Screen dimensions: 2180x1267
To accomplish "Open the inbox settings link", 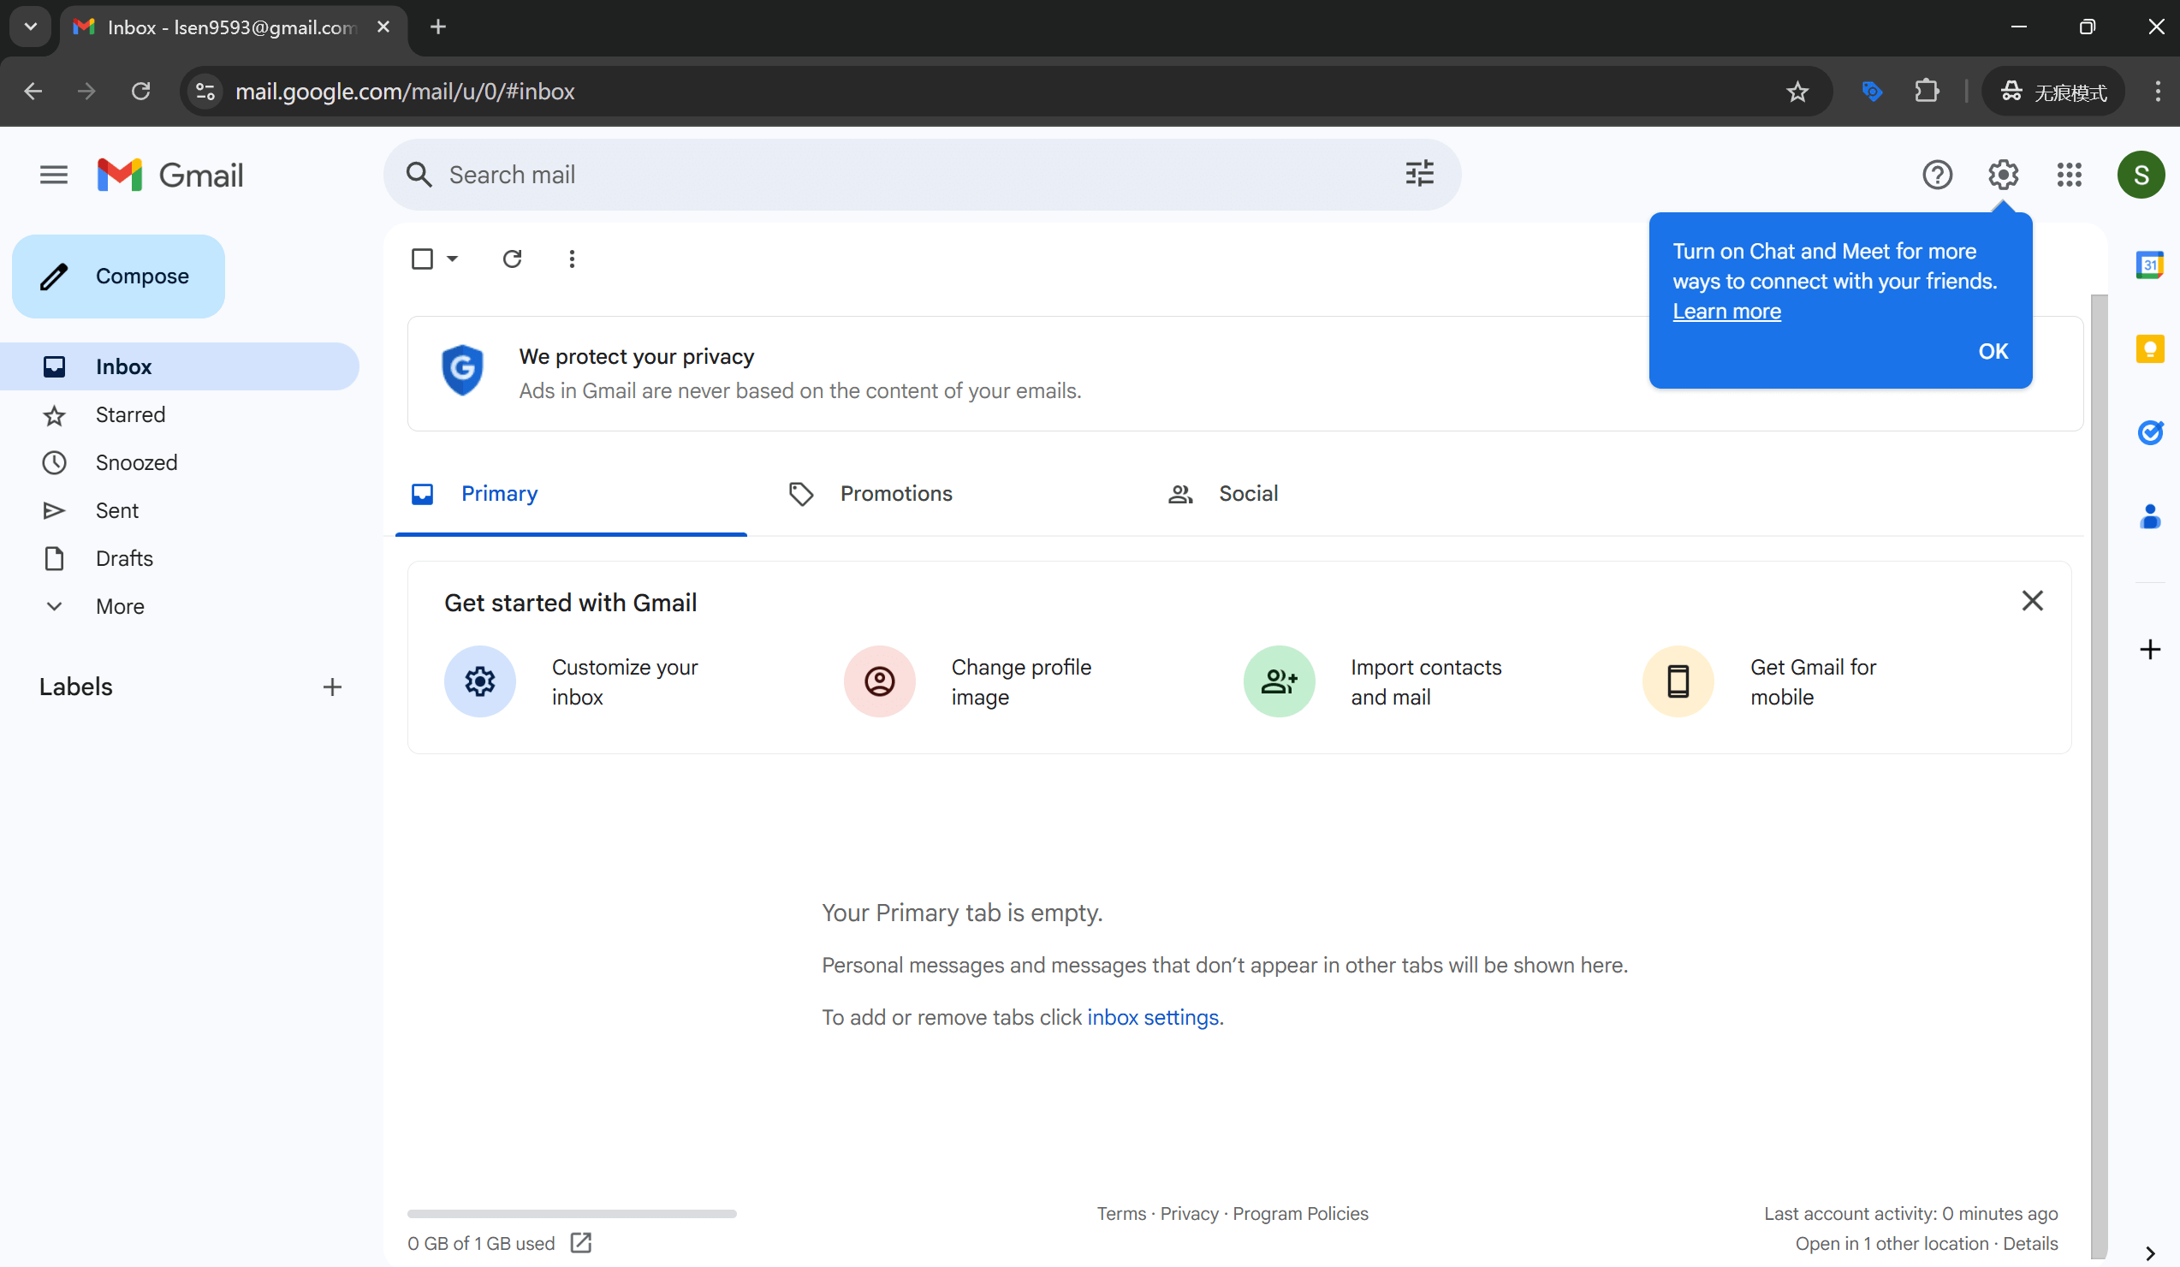I will coord(1154,1018).
